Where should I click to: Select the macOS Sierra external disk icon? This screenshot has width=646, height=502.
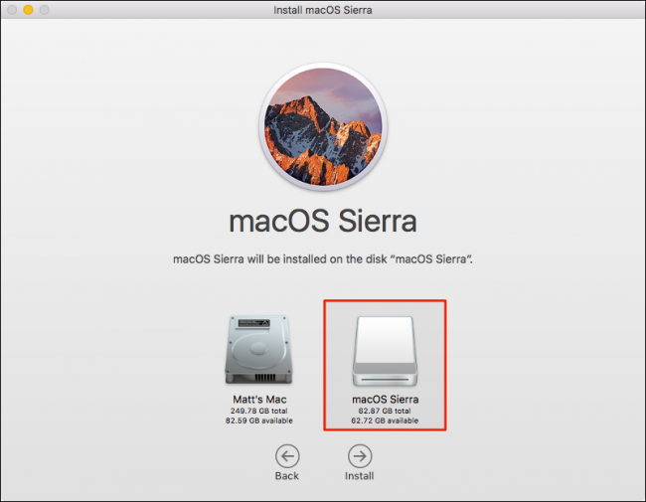point(385,351)
